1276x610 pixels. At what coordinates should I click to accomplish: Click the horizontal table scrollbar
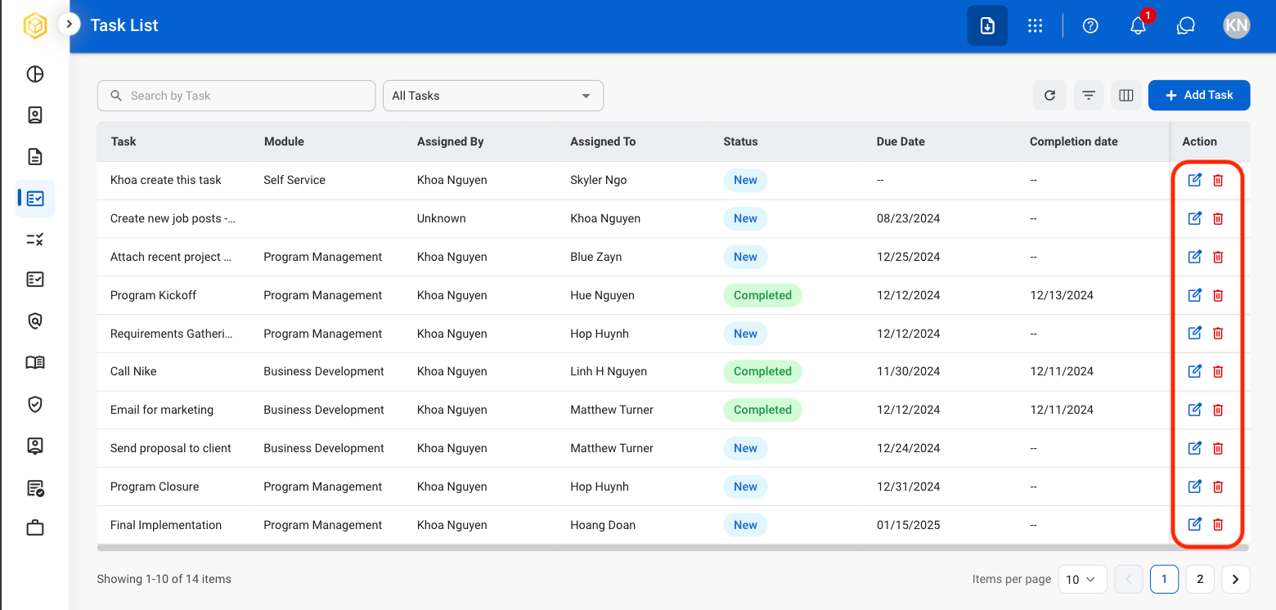coord(673,547)
